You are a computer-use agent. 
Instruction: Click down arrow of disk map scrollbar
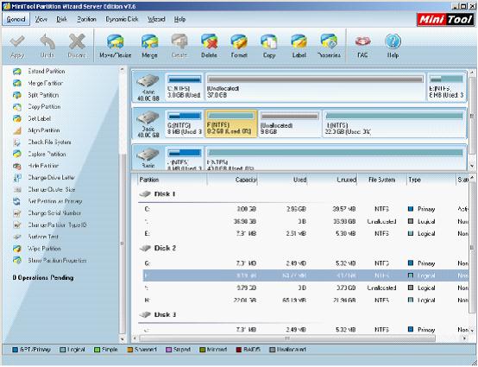tap(472, 167)
